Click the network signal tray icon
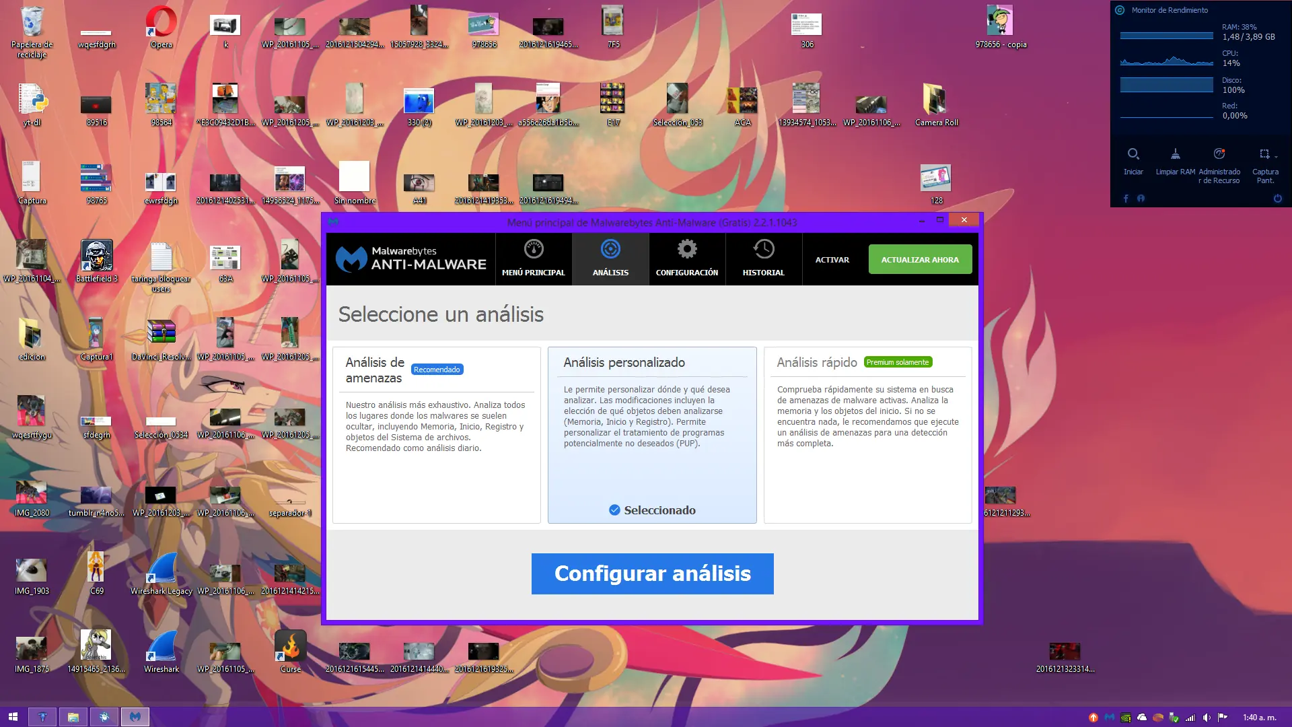The image size is (1292, 727). [x=1190, y=718]
